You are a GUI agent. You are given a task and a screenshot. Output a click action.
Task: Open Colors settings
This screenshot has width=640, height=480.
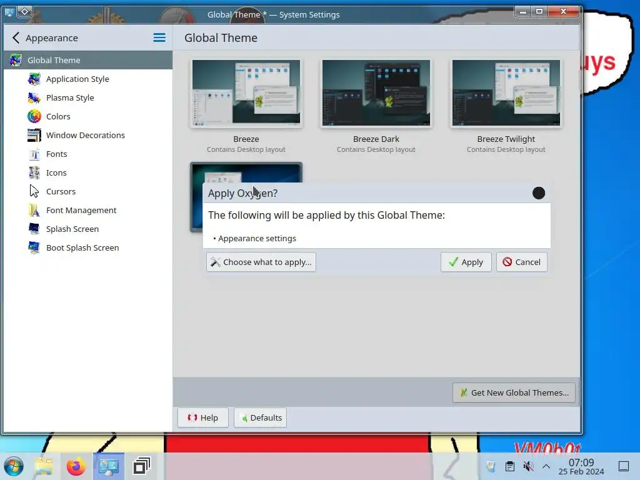pyautogui.click(x=58, y=116)
